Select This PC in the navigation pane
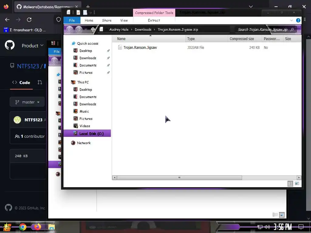Viewport: 311px width, 233px height. (83, 82)
